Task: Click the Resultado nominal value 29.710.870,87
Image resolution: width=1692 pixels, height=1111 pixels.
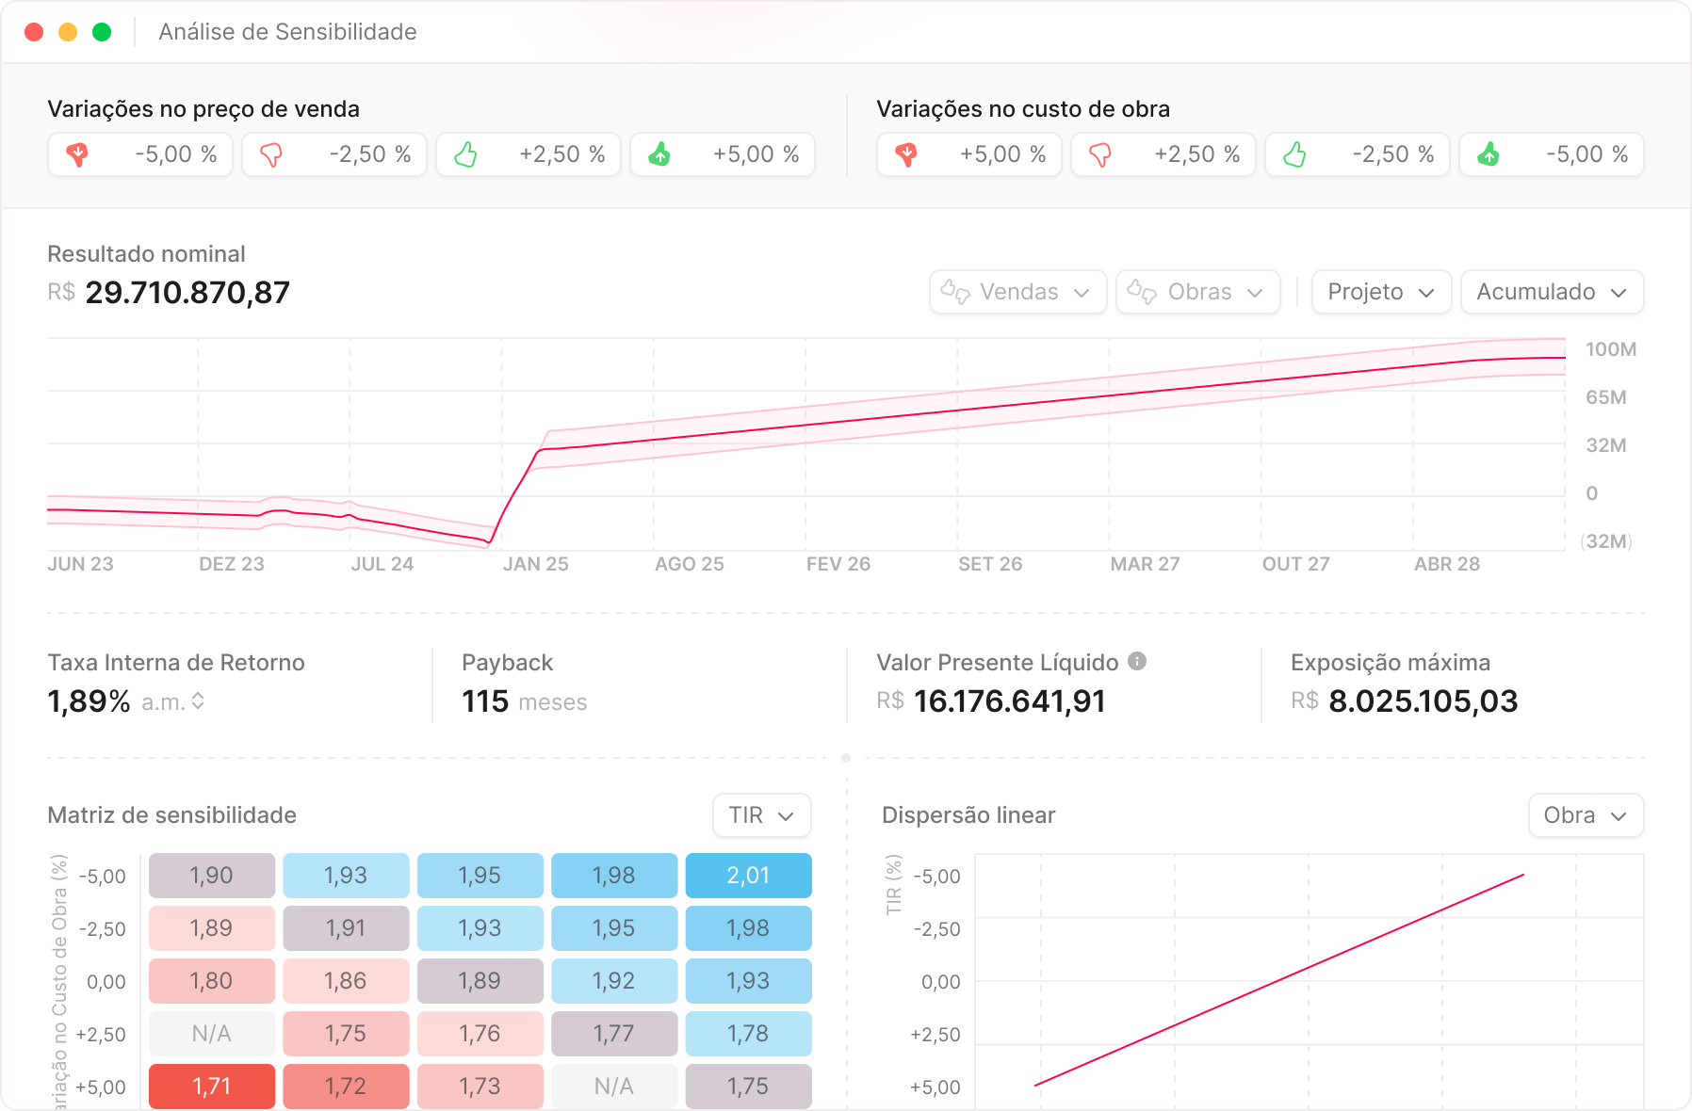Action: pos(187,293)
